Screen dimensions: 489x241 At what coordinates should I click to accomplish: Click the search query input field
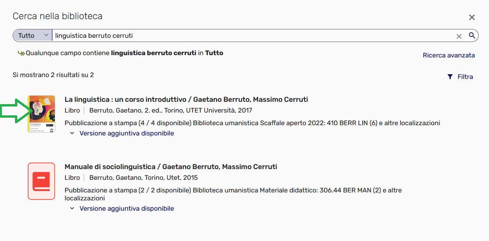click(253, 35)
